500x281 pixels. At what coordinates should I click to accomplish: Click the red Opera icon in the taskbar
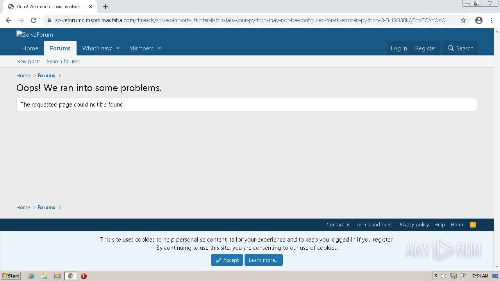[x=84, y=276]
